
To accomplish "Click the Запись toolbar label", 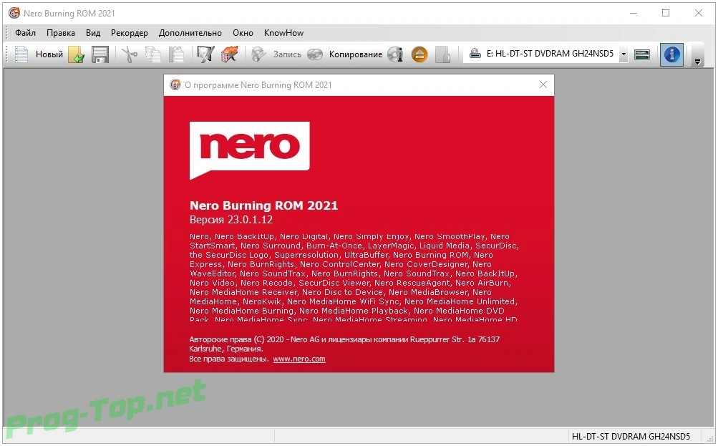I will [287, 54].
